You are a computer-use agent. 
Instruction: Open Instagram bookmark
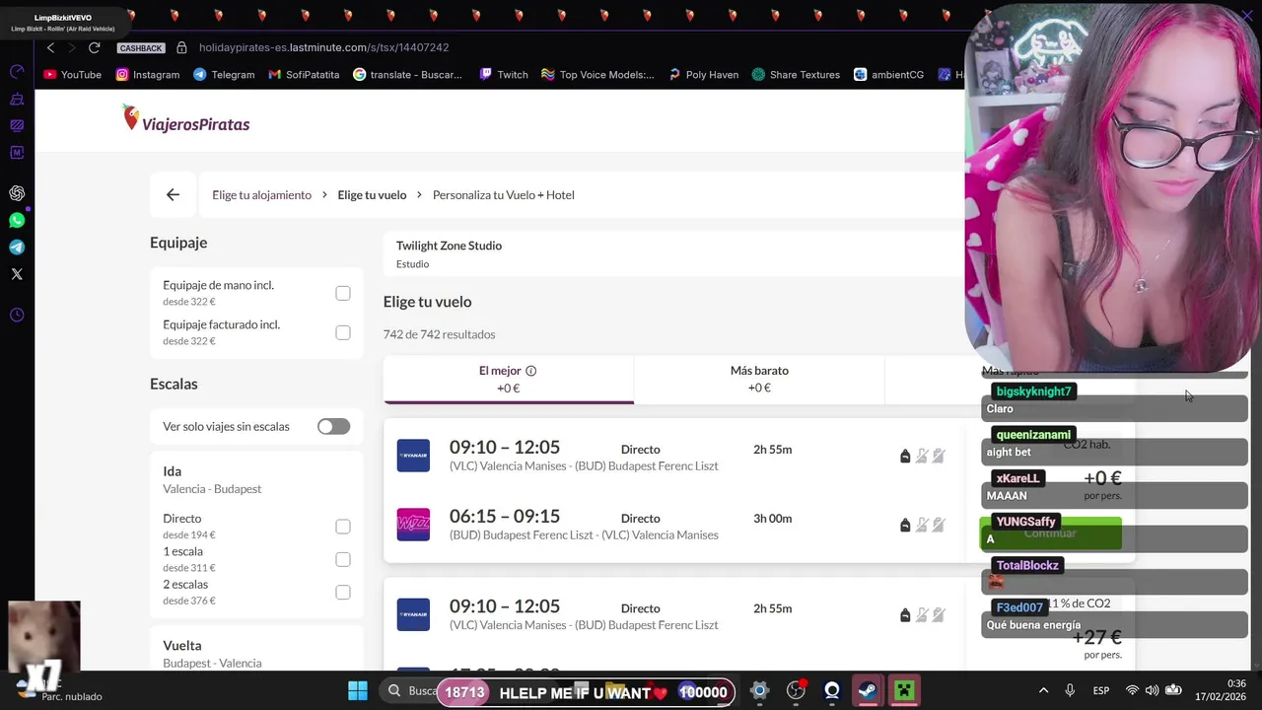148,74
